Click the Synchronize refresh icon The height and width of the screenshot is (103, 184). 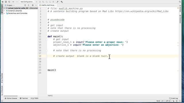click(x=9, y=2)
